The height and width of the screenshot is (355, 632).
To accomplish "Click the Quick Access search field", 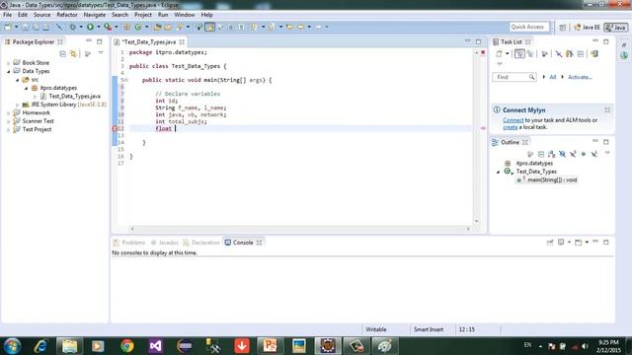I will pyautogui.click(x=529, y=27).
